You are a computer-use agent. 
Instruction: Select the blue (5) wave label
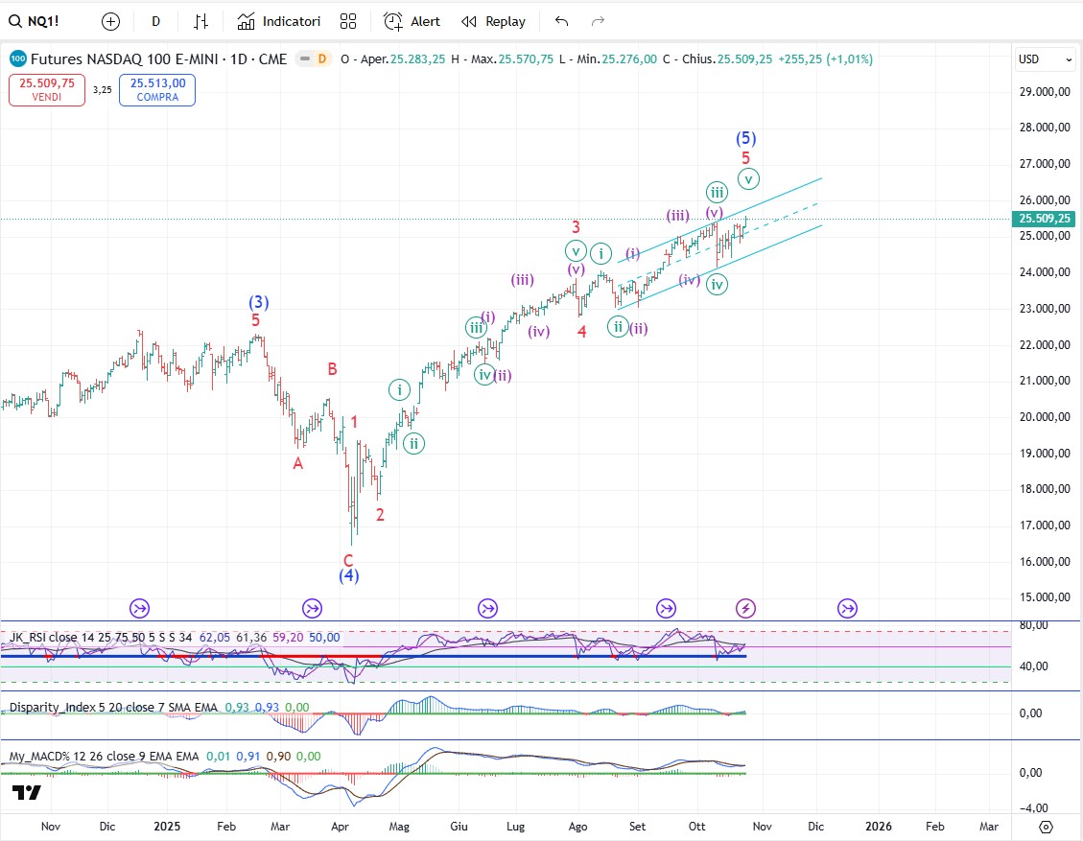point(746,139)
